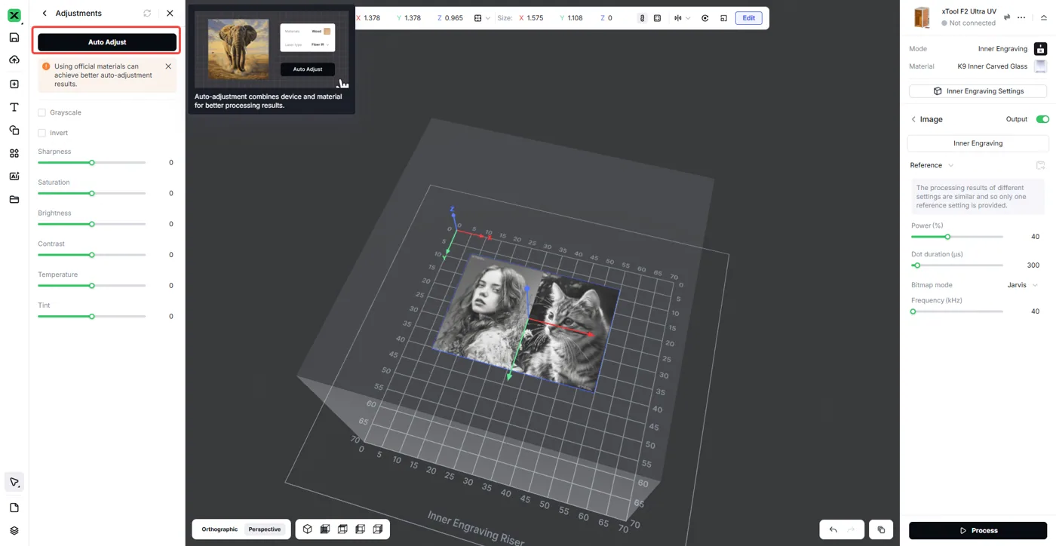Image resolution: width=1056 pixels, height=546 pixels.
Task: Enable the Grayscale checkbox
Action: coord(41,112)
